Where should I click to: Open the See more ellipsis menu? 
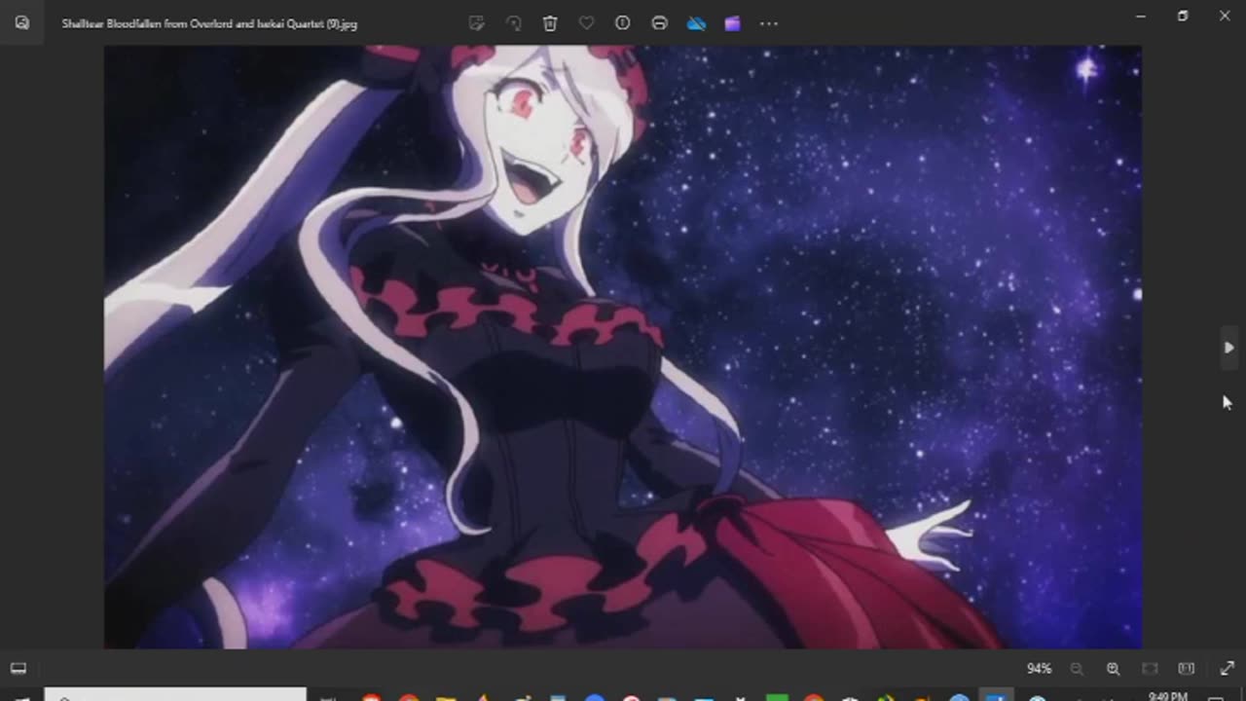click(x=769, y=23)
